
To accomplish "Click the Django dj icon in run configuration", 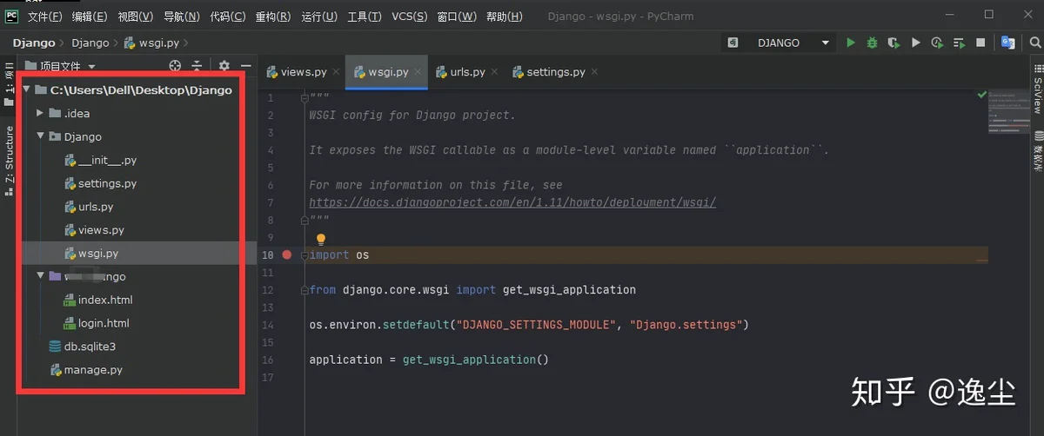I will (733, 43).
